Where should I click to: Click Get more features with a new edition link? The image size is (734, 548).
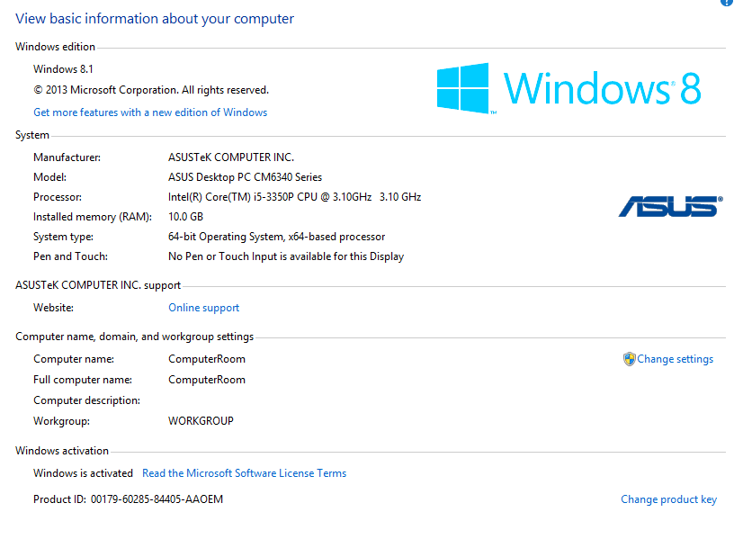[x=150, y=112]
